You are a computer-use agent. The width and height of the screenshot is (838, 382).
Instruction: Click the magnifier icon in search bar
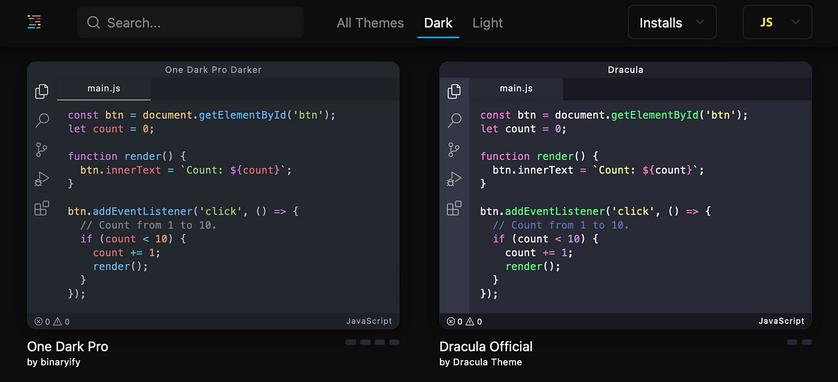tap(93, 23)
